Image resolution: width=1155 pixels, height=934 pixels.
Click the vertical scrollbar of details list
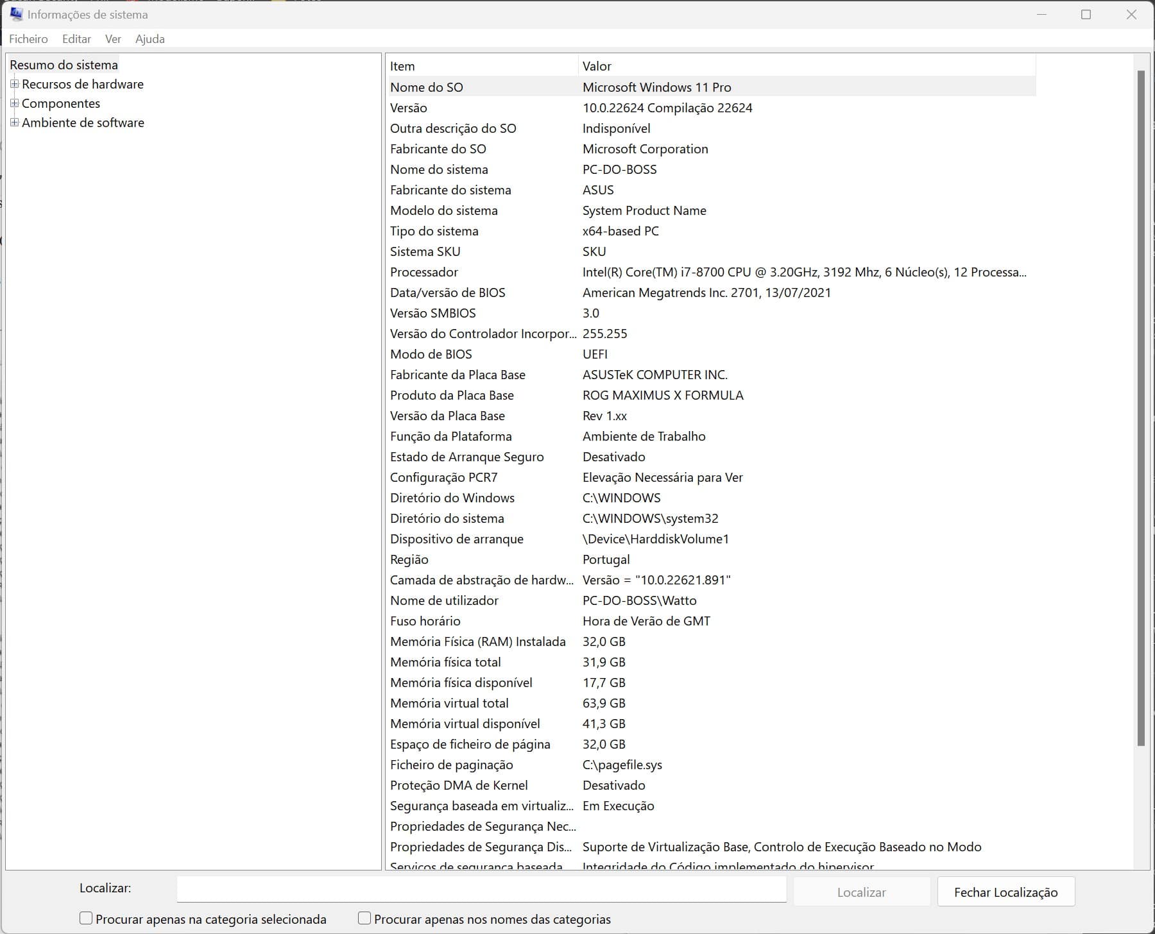click(x=1141, y=411)
